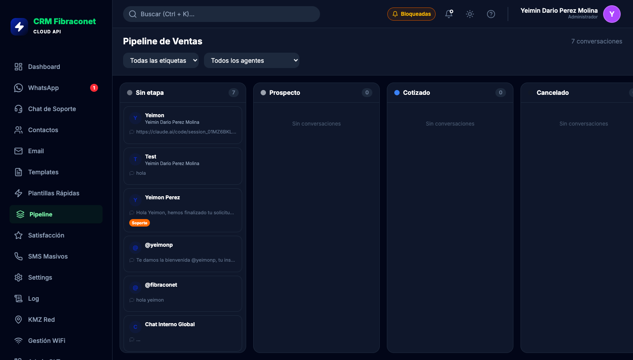Click the Contactos people icon
The image size is (633, 360).
click(x=18, y=130)
